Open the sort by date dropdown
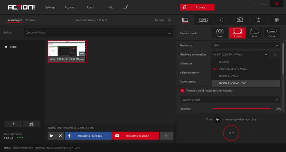Screen dimensions: 286x152 (x=163, y=20)
